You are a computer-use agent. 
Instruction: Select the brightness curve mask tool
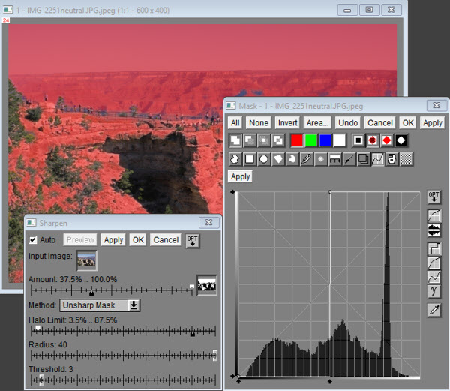point(377,158)
